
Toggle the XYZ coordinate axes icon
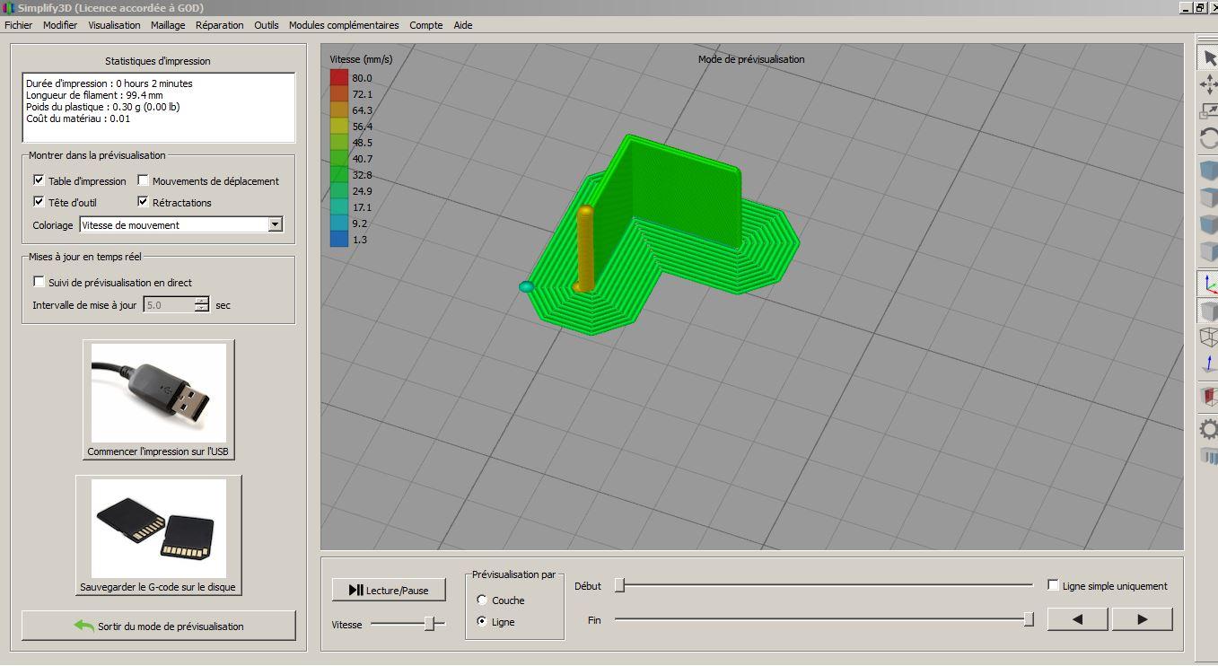click(x=1209, y=285)
